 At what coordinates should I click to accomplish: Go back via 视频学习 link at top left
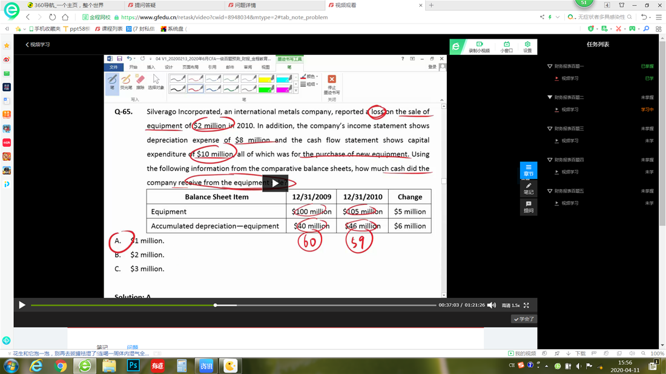coord(38,45)
